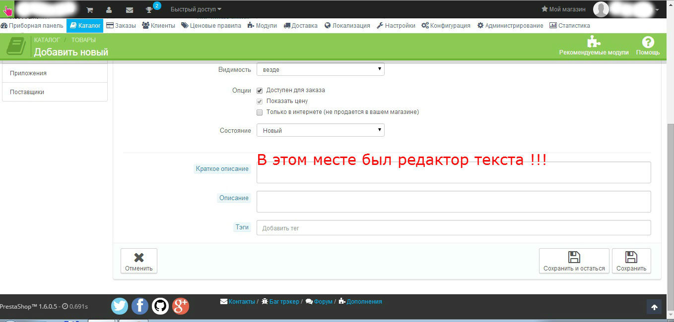Click the КАТАЛОГ breadcrumb

[47, 40]
